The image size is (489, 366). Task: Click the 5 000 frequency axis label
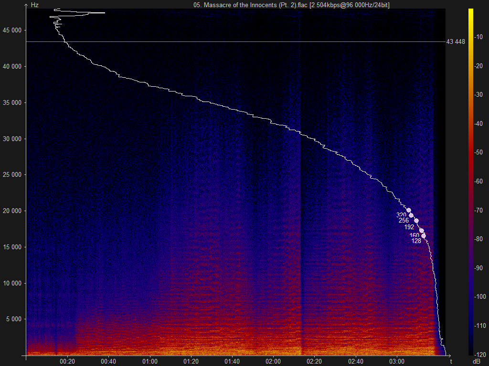click(x=14, y=319)
